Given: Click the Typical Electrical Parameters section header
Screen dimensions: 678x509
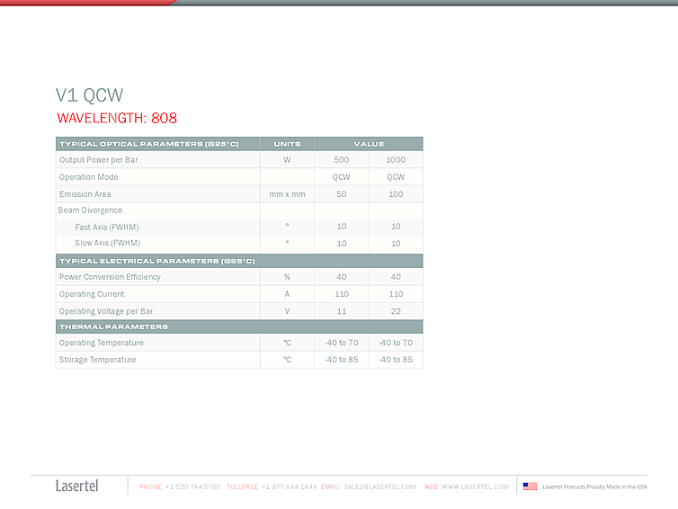Looking at the screenshot, I should 156,261.
